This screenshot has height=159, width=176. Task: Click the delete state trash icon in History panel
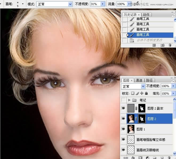click(x=170, y=45)
